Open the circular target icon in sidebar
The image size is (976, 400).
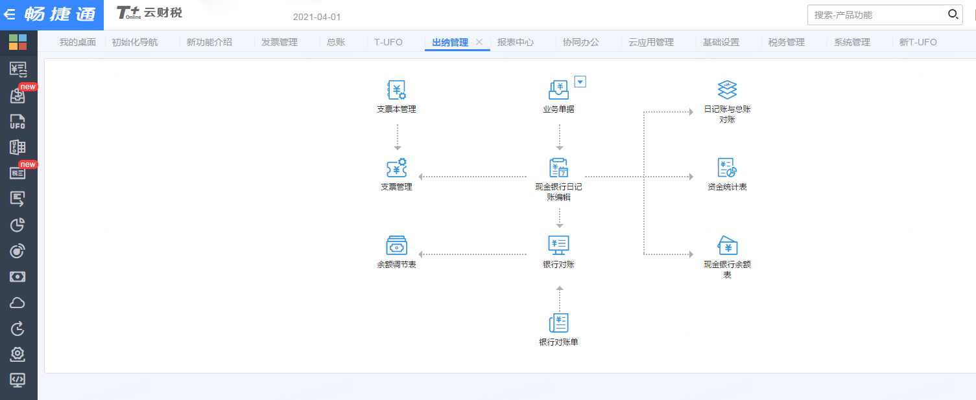tap(18, 251)
